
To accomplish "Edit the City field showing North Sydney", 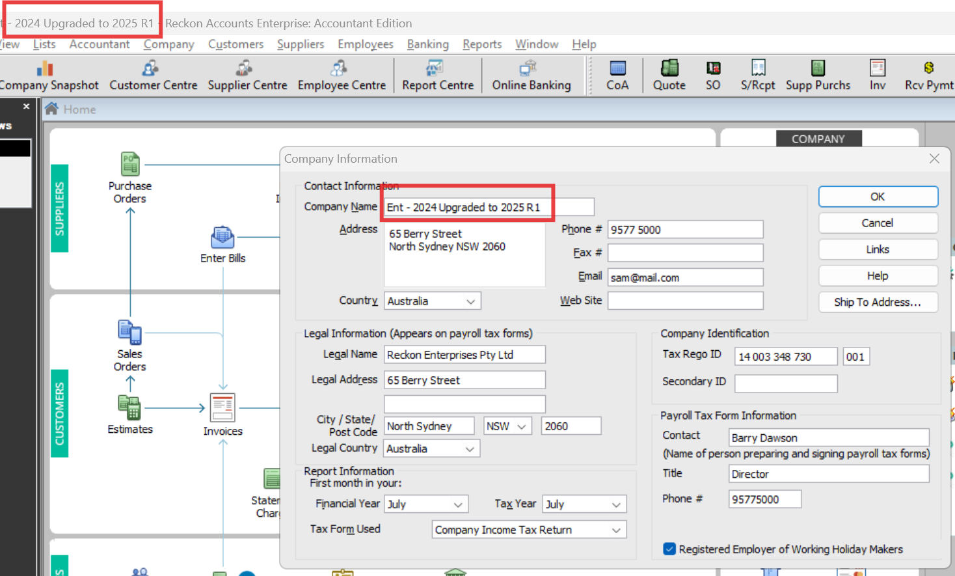I will click(429, 426).
